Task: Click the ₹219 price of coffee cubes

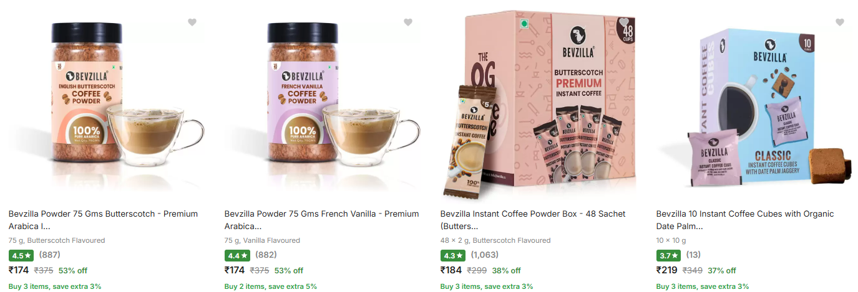Action: pos(667,270)
